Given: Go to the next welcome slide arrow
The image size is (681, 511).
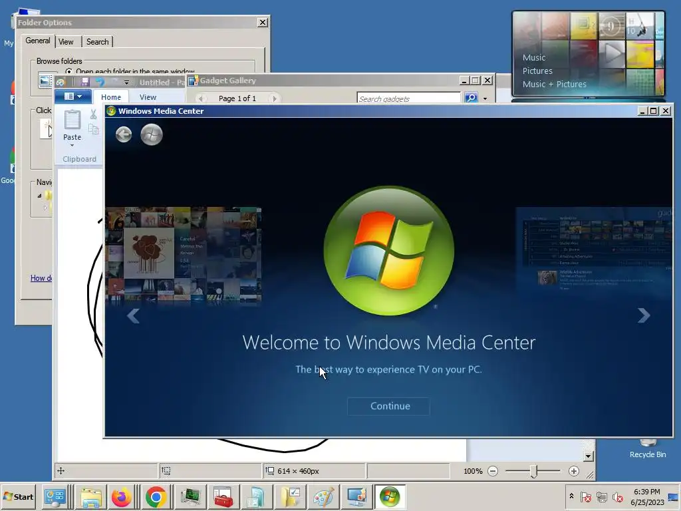Looking at the screenshot, I should pos(643,315).
